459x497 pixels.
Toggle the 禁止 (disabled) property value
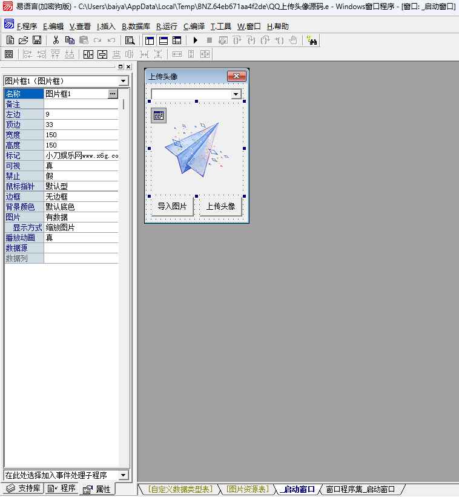[x=81, y=176]
